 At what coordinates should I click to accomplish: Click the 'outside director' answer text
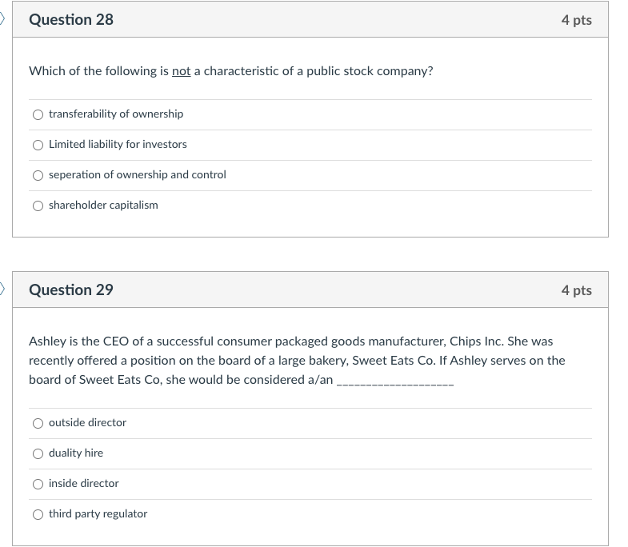87,423
